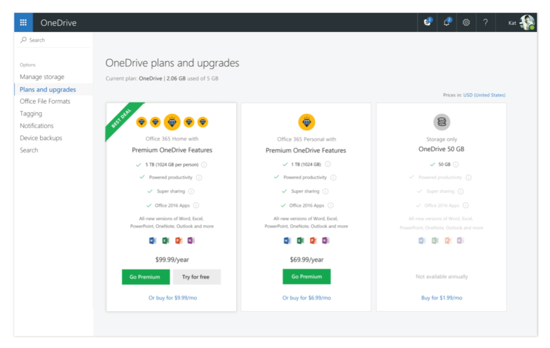
Task: Click Excel icon in Office 365 Personal card
Action: pos(300,240)
